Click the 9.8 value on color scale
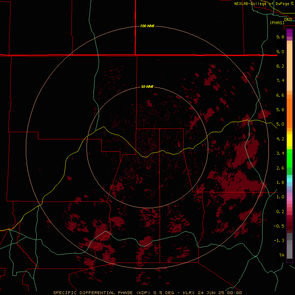 (x=280, y=37)
